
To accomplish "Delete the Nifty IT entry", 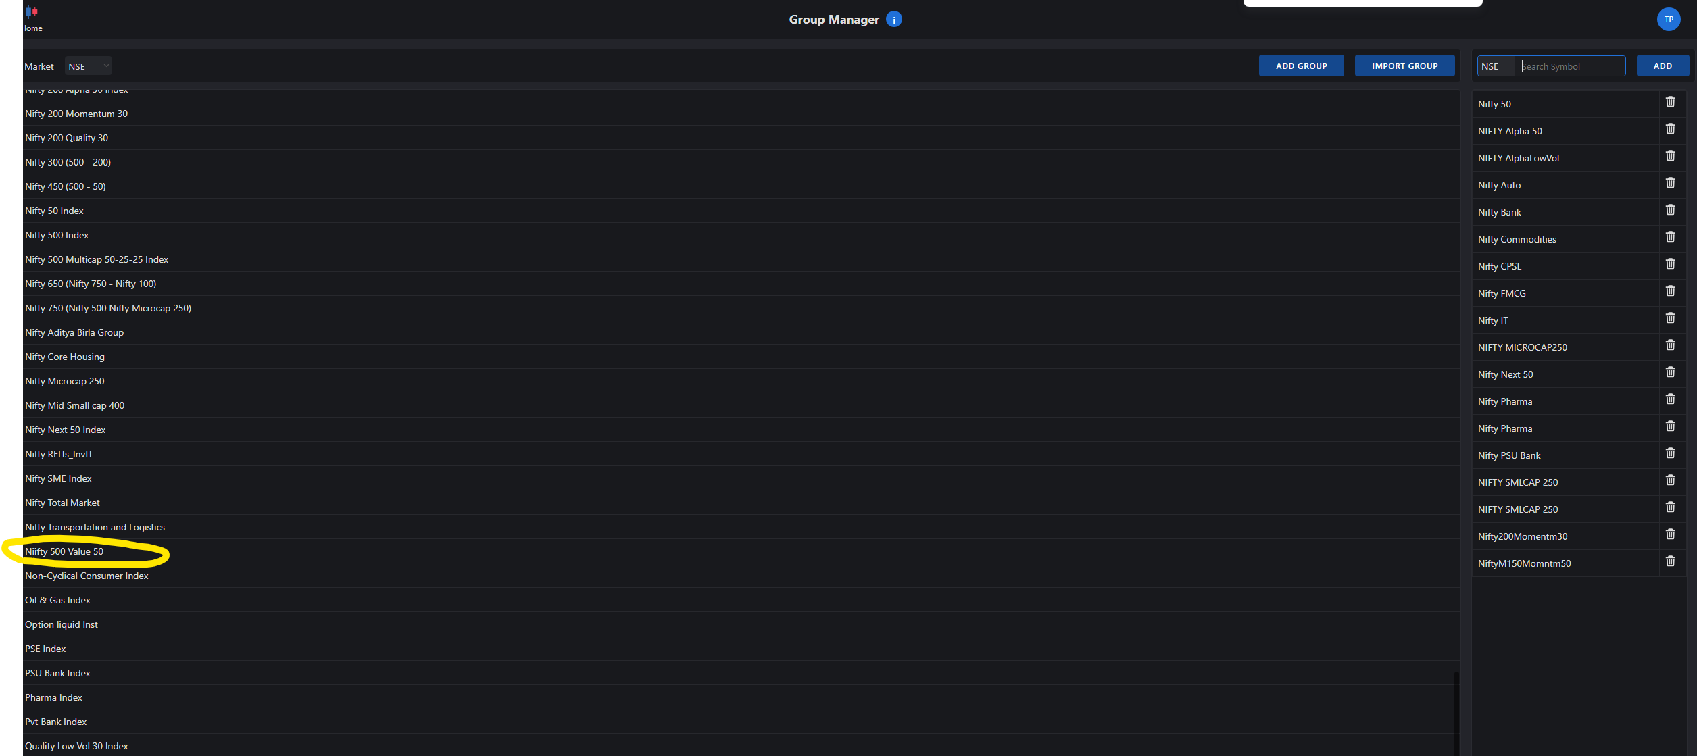I will [x=1670, y=318].
